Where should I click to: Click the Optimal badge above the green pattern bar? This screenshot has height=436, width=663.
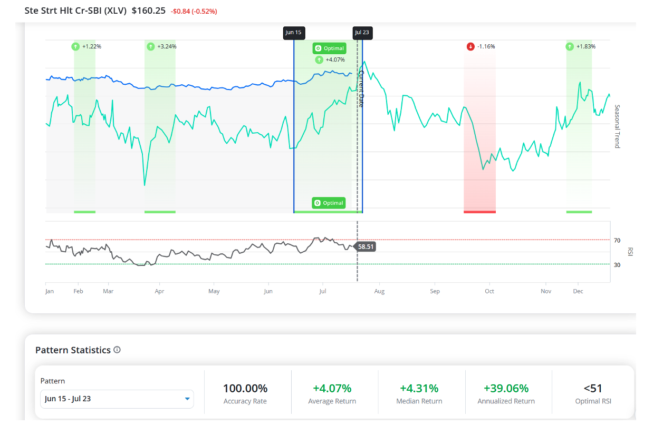[328, 203]
